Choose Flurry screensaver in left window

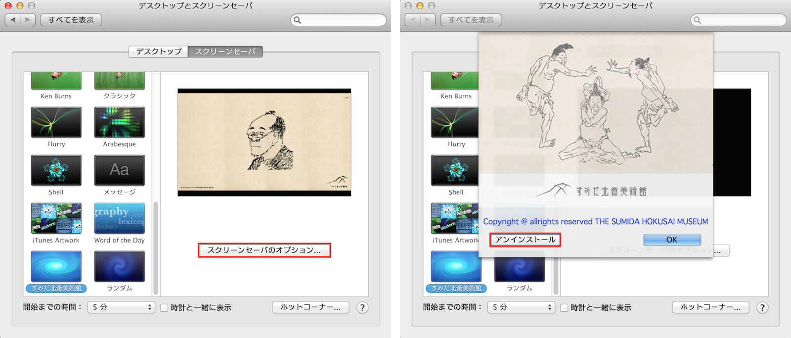[x=56, y=123]
